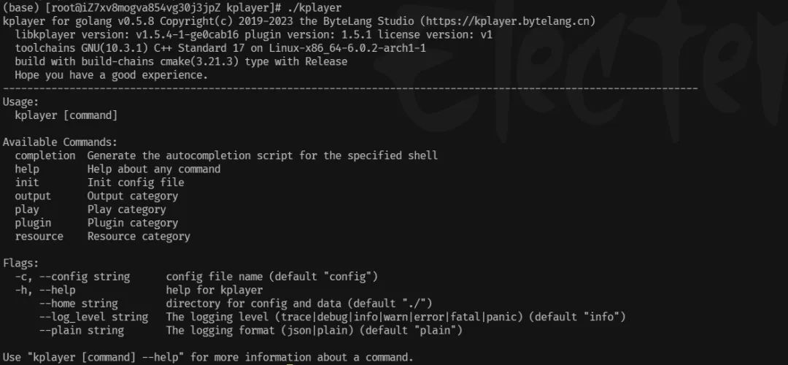The width and height of the screenshot is (788, 365).
Task: Click the kplayer.bytelang.cn URL
Action: (x=507, y=21)
